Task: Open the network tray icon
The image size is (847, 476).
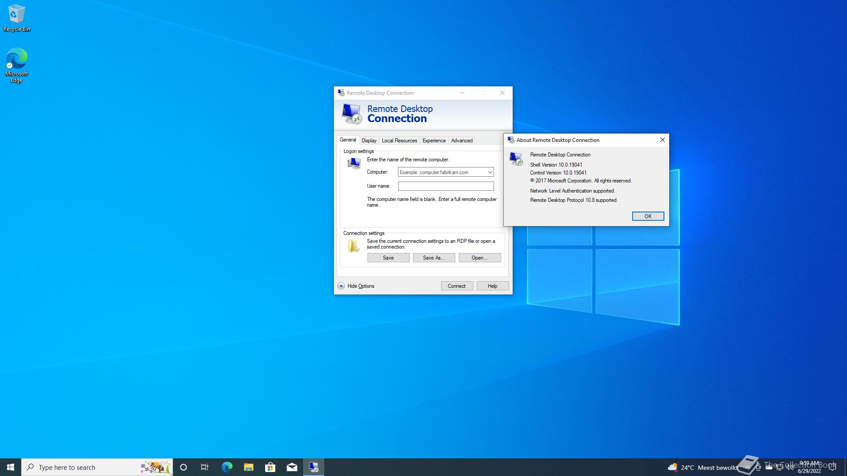Action: pyautogui.click(x=780, y=468)
